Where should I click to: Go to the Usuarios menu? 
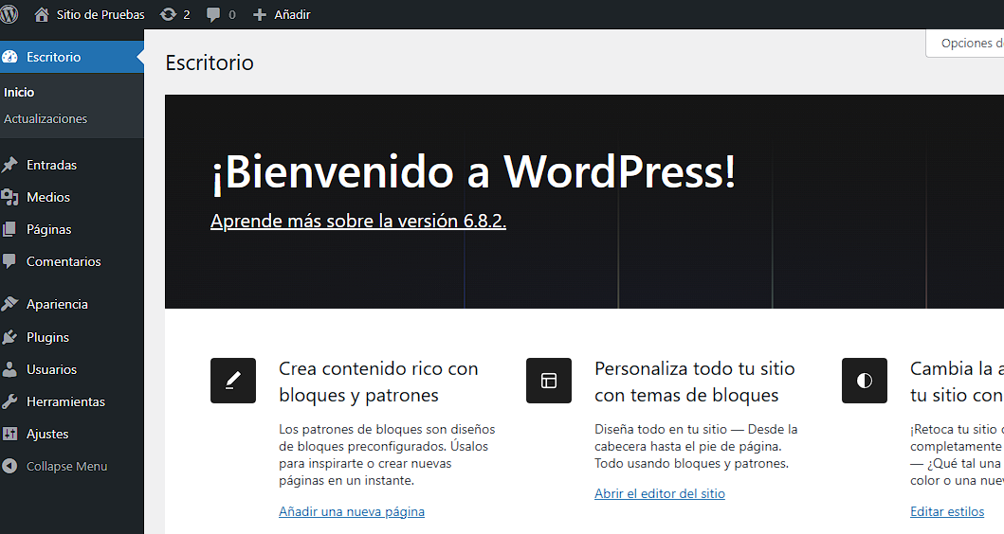point(51,369)
